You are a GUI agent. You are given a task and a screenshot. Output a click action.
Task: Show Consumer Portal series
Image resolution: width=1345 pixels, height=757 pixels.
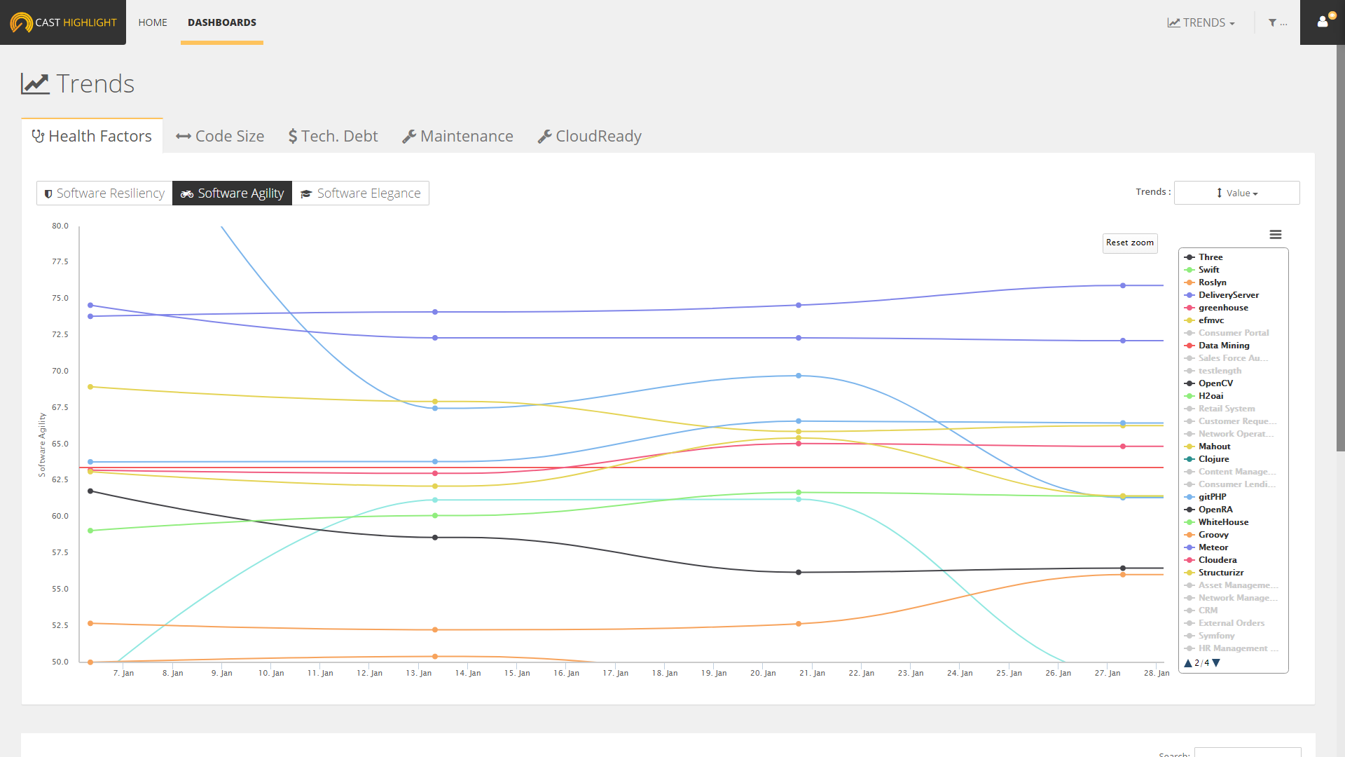pos(1227,333)
